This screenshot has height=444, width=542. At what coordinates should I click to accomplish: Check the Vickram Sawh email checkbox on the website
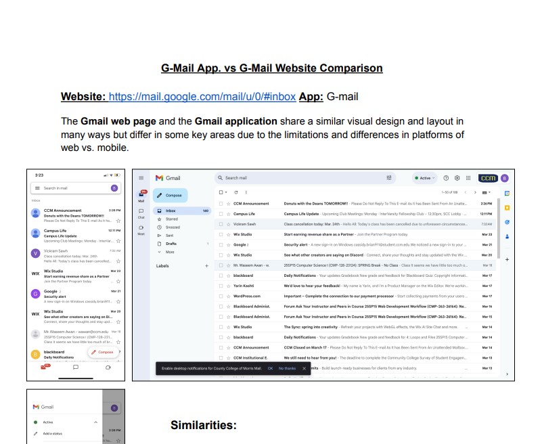click(x=221, y=224)
